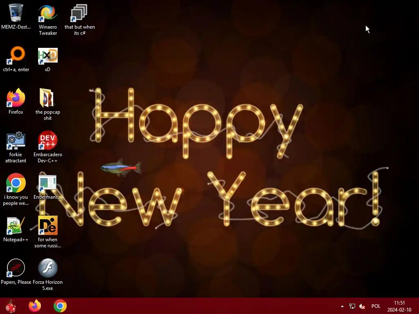The image size is (419, 314).
Task: Open the POL input language switcher
Action: (376, 306)
